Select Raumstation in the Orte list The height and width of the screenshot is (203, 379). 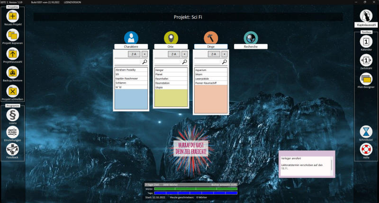click(162, 83)
